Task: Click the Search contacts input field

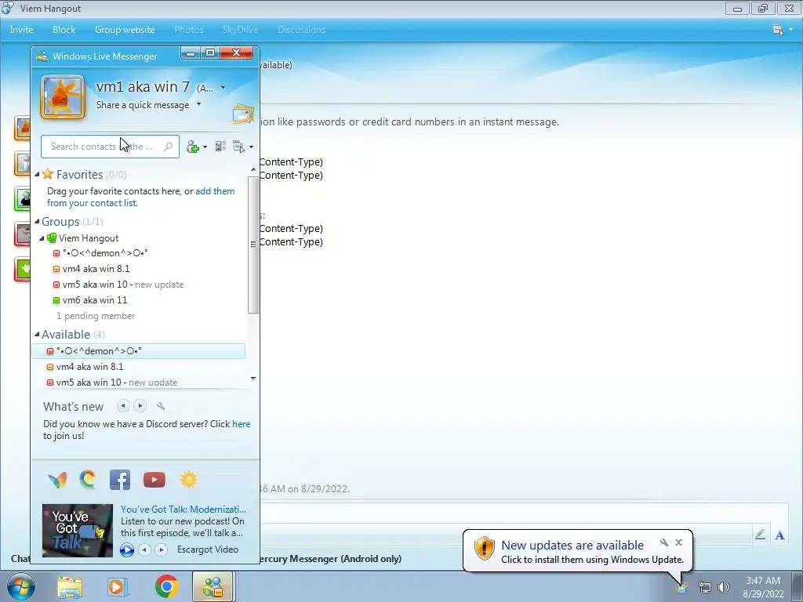Action: (110, 147)
